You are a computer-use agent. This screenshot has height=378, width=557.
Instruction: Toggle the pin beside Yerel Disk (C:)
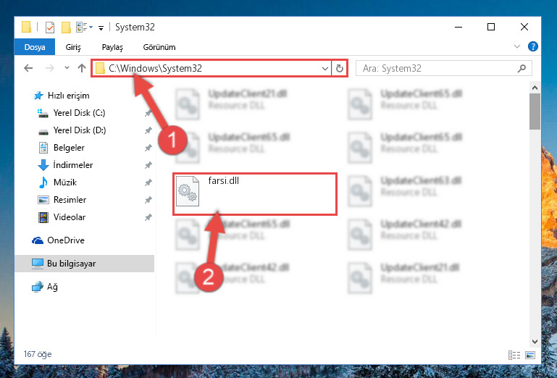[x=148, y=113]
